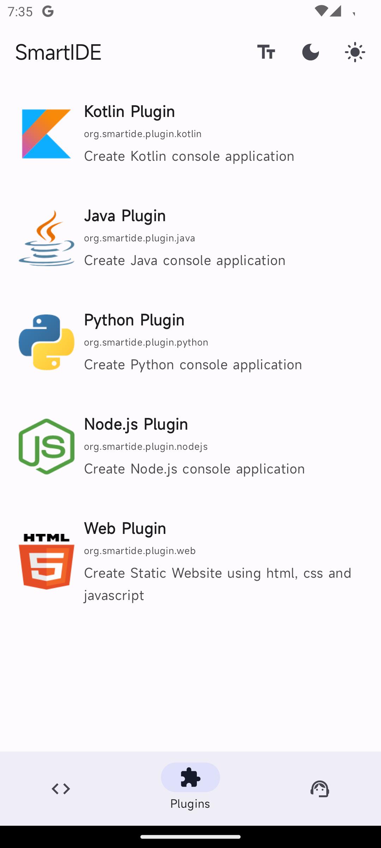Viewport: 381px width, 848px height.
Task: Open the Java Plugin title
Action: [x=125, y=216]
